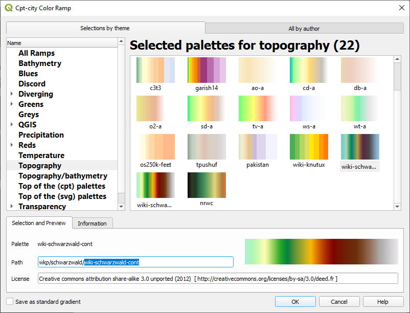The image size is (410, 313).
Task: Confirm with the OK button
Action: (x=295, y=302)
